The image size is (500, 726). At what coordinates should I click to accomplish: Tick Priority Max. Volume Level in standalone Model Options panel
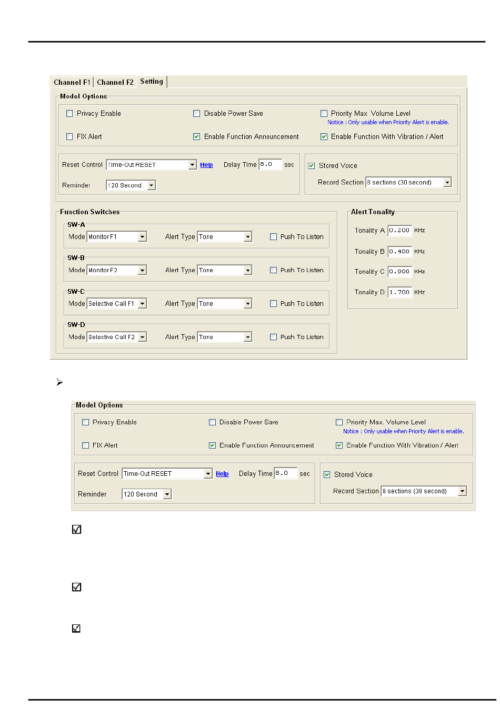[339, 422]
